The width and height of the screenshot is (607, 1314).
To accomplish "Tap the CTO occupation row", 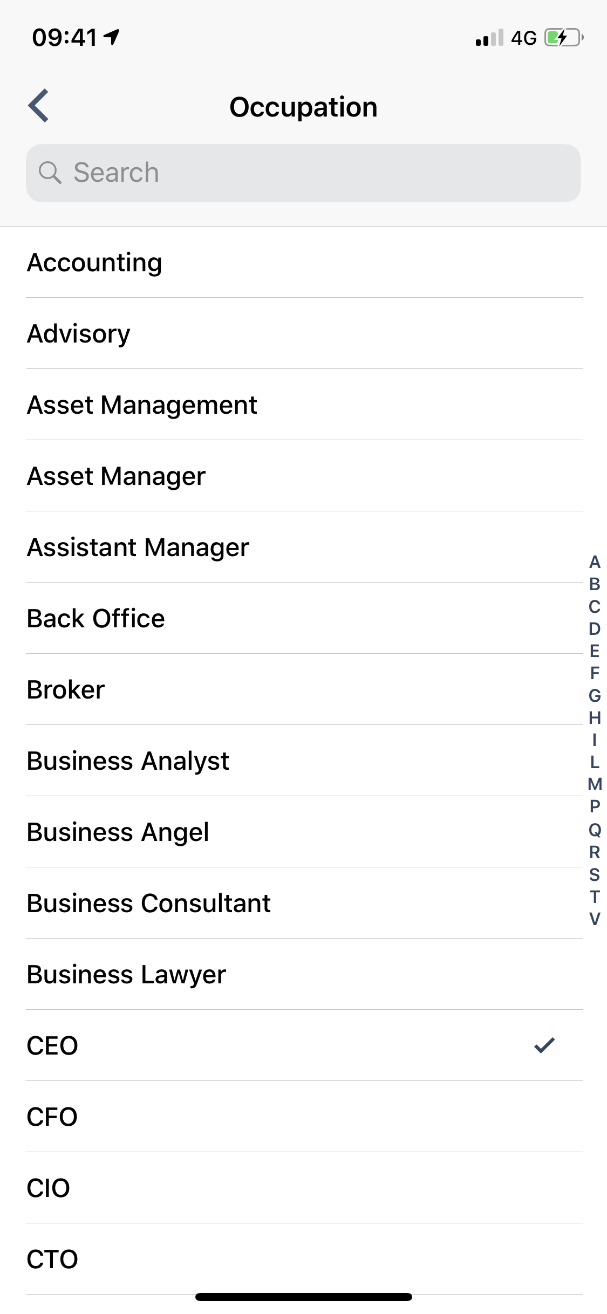I will (52, 1260).
